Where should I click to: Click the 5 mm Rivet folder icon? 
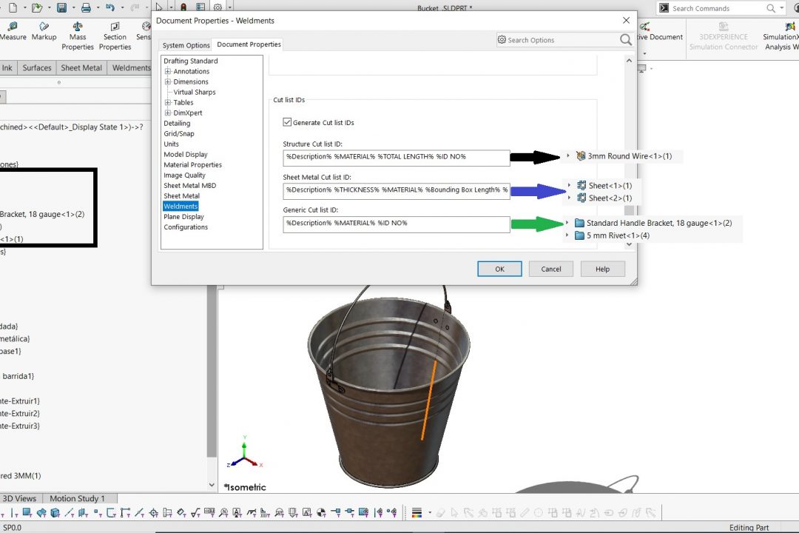pos(579,235)
